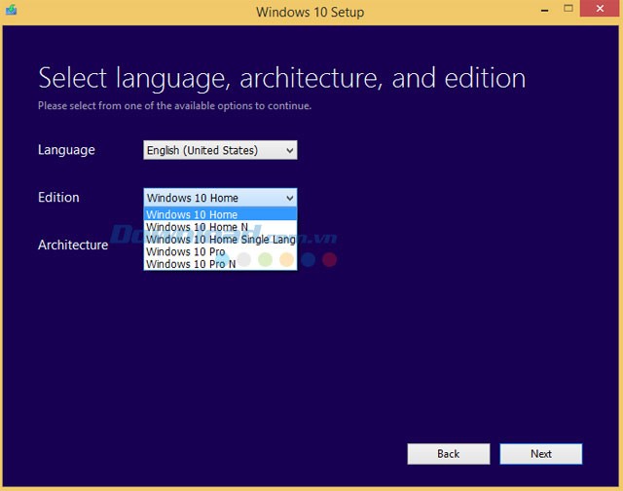Select Windows 10 Pro N edition
Viewport: 623px width, 491px height.
point(220,264)
